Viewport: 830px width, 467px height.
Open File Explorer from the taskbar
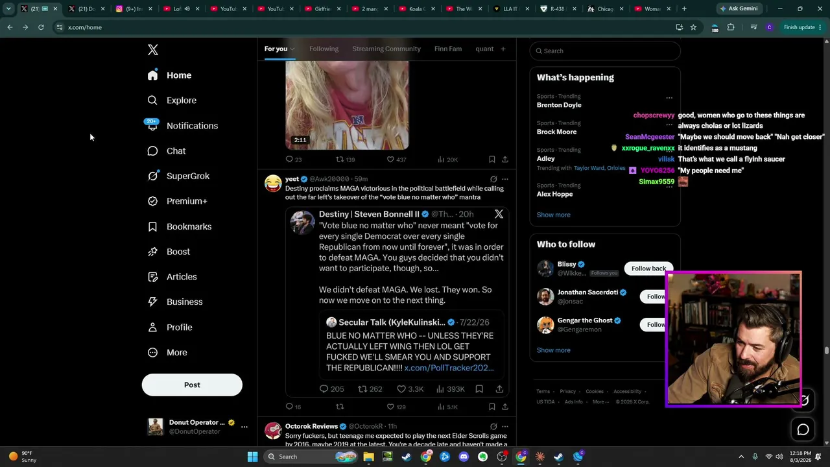(368, 457)
